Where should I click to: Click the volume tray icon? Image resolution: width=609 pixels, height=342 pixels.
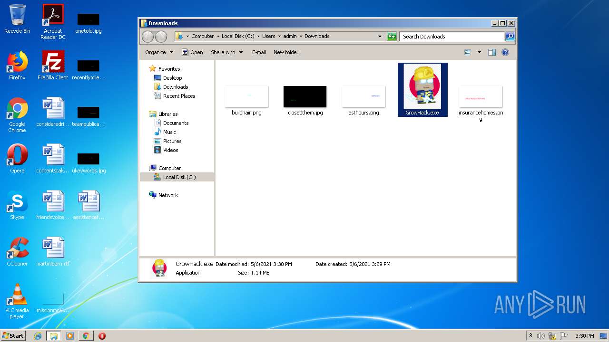point(541,336)
